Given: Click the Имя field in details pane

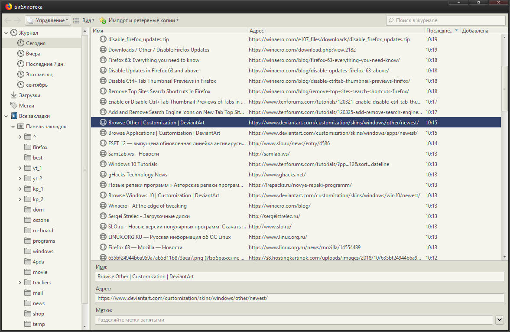Looking at the screenshot, I should point(299,277).
